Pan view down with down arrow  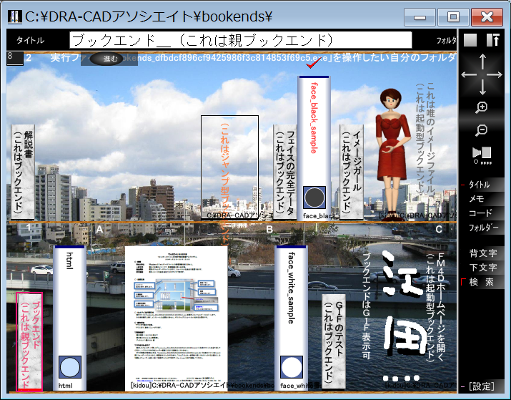[x=482, y=87]
